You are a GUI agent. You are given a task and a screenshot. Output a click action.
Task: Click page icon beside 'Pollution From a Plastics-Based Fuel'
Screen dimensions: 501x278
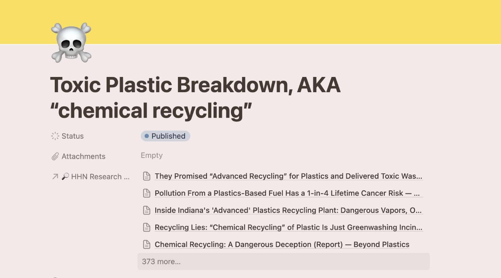146,193
